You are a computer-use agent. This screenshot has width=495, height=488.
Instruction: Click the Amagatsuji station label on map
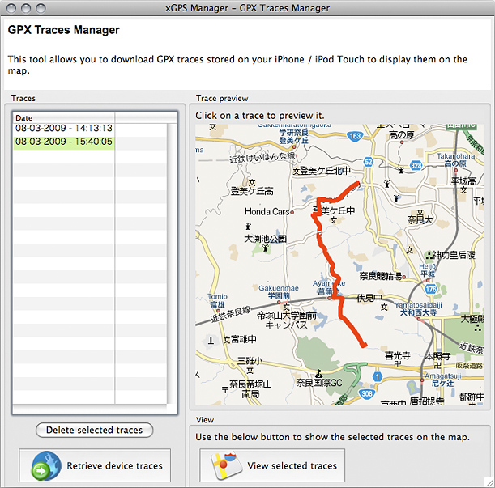(442, 380)
